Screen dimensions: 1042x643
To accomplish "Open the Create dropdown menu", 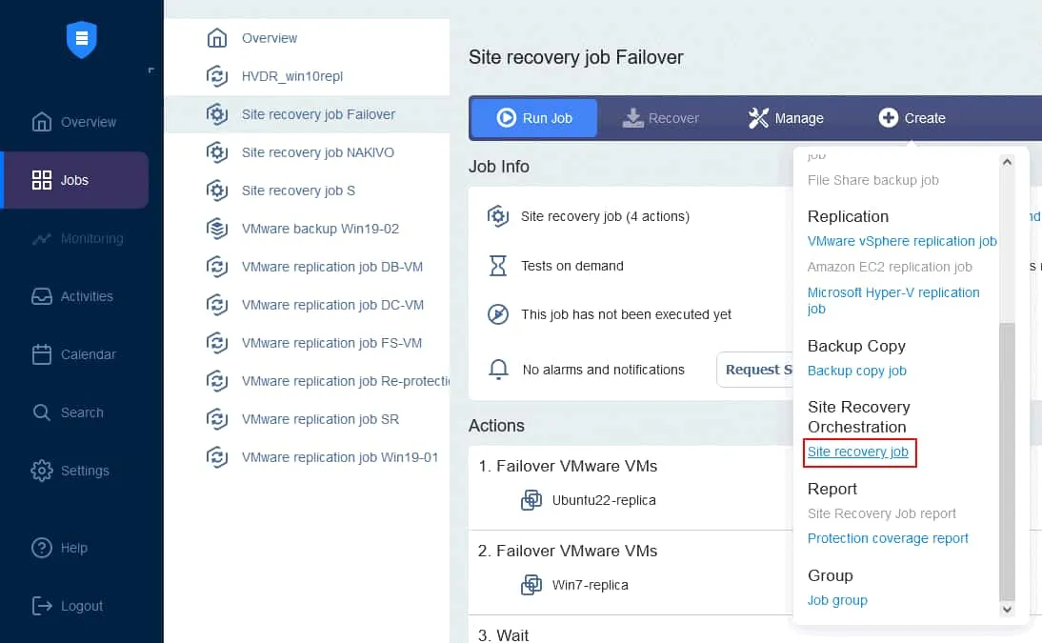I will (912, 117).
